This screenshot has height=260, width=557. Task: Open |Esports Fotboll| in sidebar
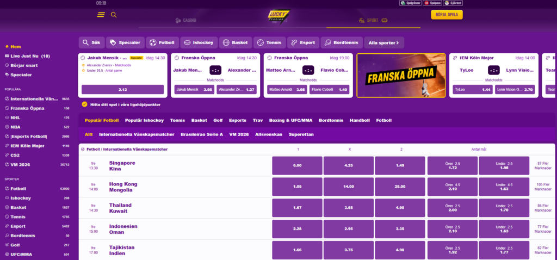(x=37, y=137)
